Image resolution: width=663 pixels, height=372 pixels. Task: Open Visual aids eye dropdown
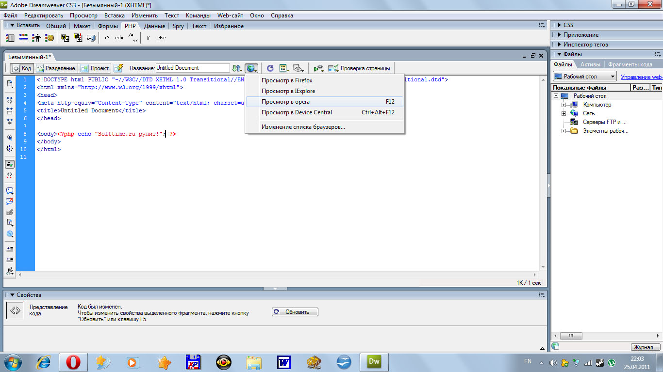tap(298, 68)
